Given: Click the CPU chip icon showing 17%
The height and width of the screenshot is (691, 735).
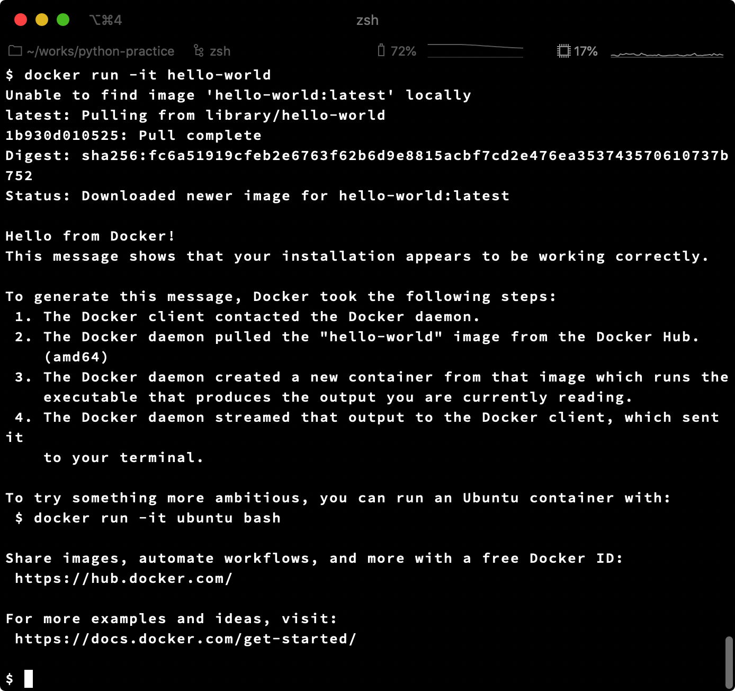Looking at the screenshot, I should pyautogui.click(x=564, y=51).
